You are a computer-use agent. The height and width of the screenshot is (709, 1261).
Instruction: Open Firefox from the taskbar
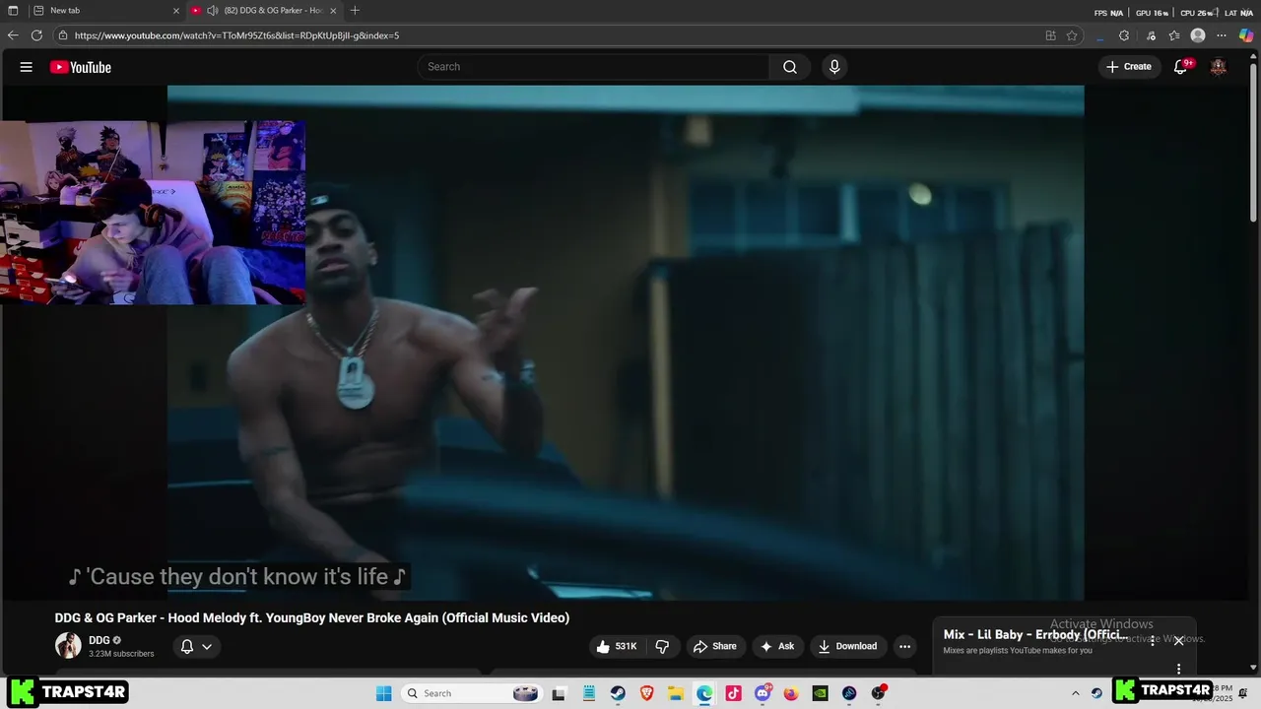click(x=791, y=693)
